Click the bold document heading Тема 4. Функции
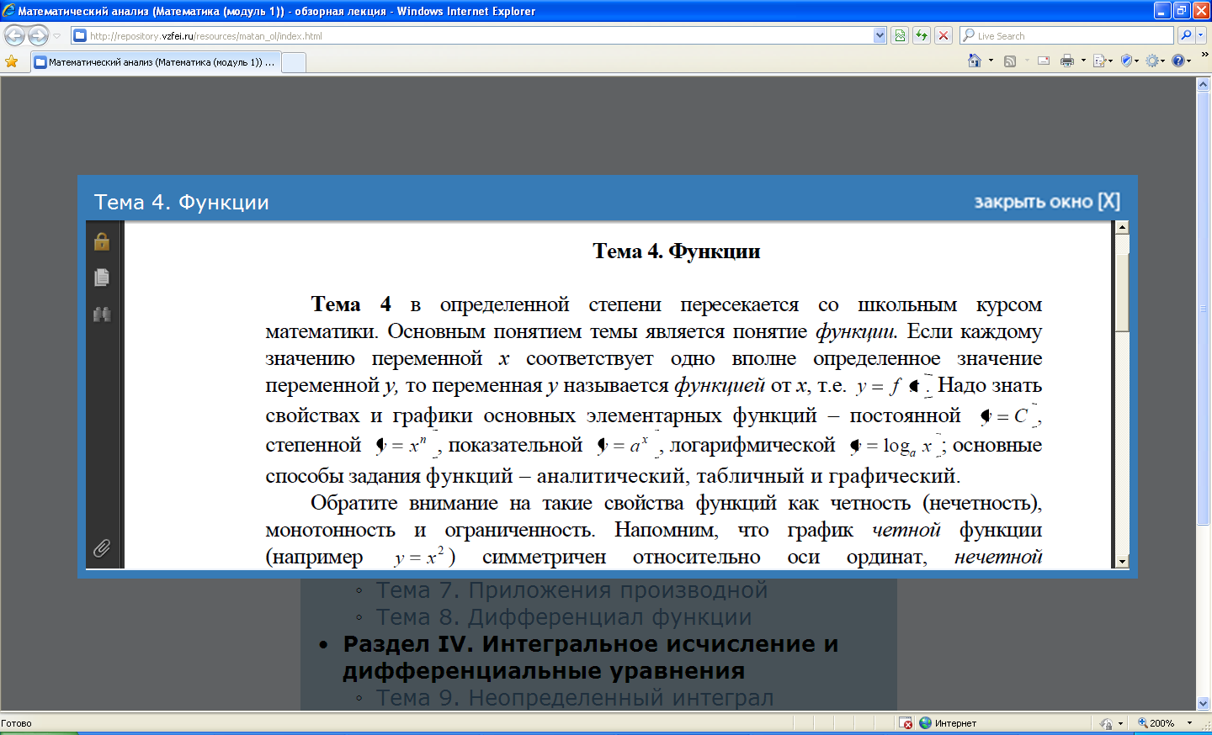 (676, 251)
